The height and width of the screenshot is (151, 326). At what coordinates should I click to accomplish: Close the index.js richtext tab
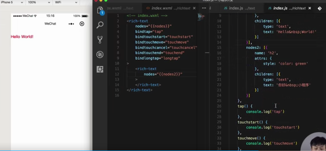point(310,8)
